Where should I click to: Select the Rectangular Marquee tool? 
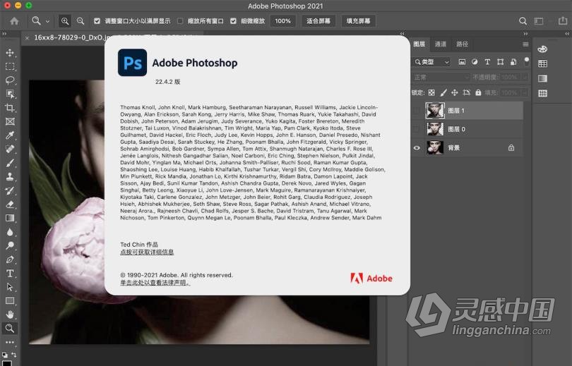[x=10, y=67]
